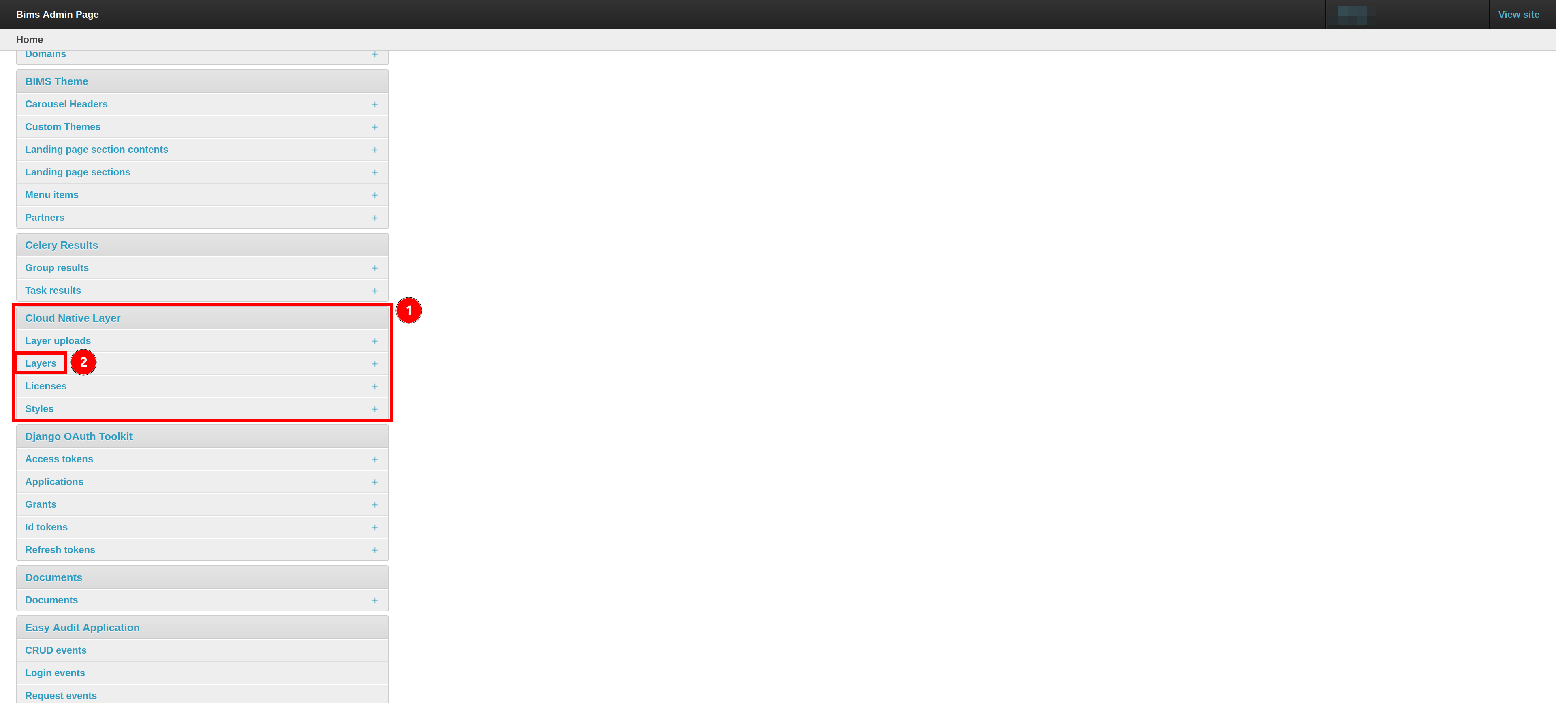
Task: Click the add icon next to Carousel Headers
Action: (375, 104)
